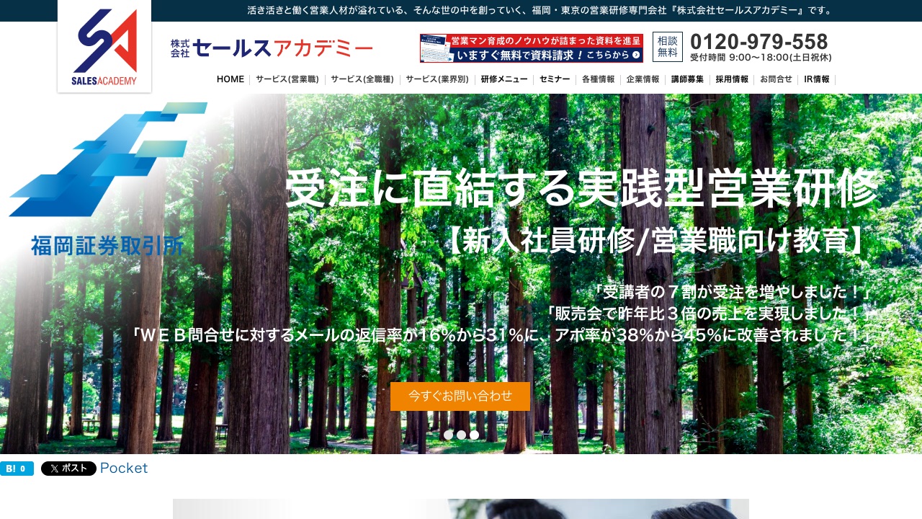Click the 福岡証券取引所 logo
Viewport: 922px width, 519px height.
(108, 179)
